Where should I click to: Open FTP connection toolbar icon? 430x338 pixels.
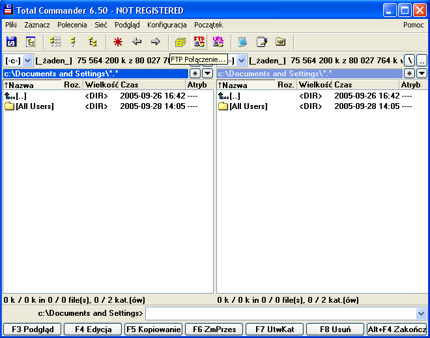199,42
